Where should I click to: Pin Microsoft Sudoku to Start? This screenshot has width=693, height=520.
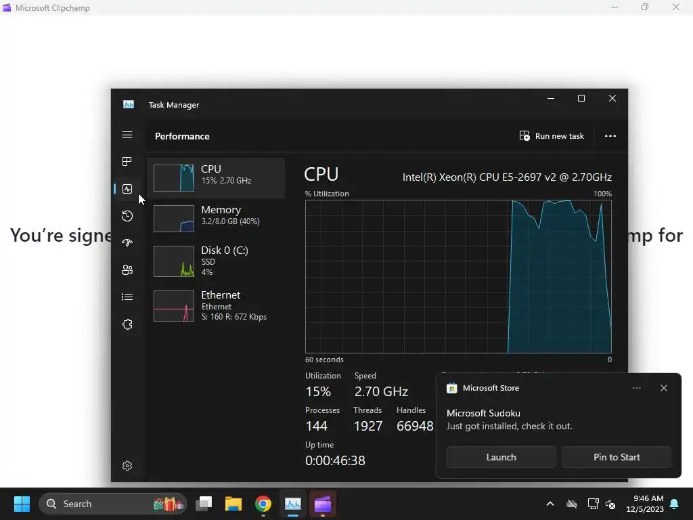click(x=617, y=457)
